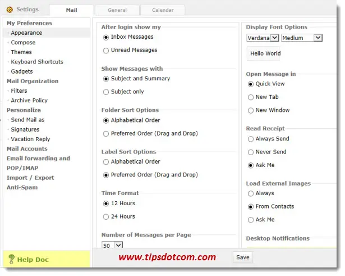Screen dimensions: 345x276
Task: Select Quick View for opening messages
Action: [251, 84]
